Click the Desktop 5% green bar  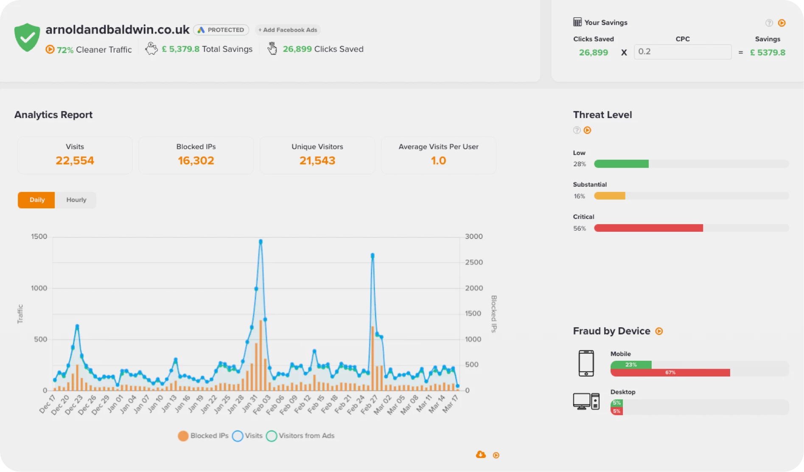point(616,403)
